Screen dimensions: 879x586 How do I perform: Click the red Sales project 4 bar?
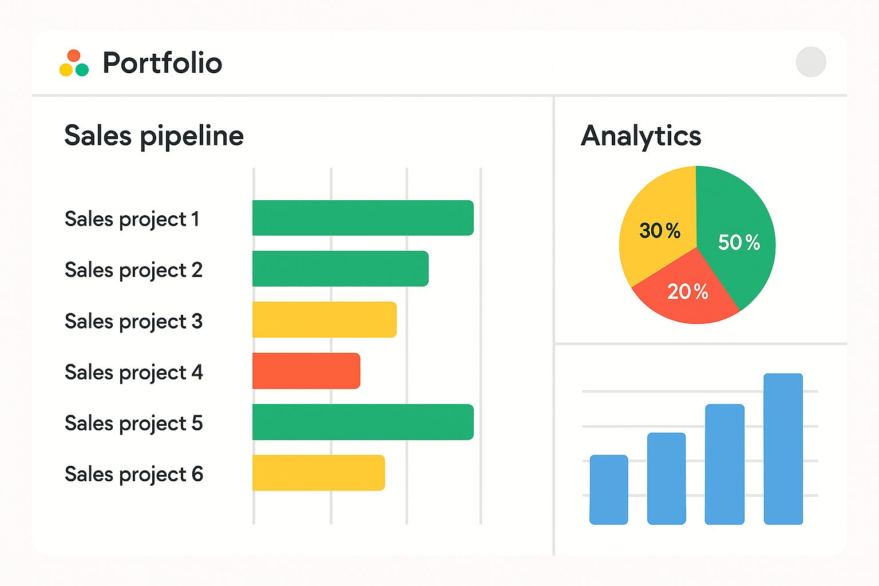306,371
